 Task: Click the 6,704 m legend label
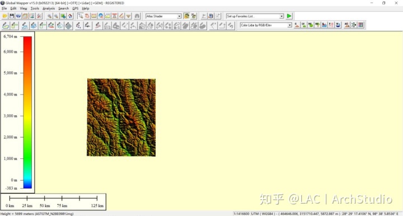coord(10,36)
